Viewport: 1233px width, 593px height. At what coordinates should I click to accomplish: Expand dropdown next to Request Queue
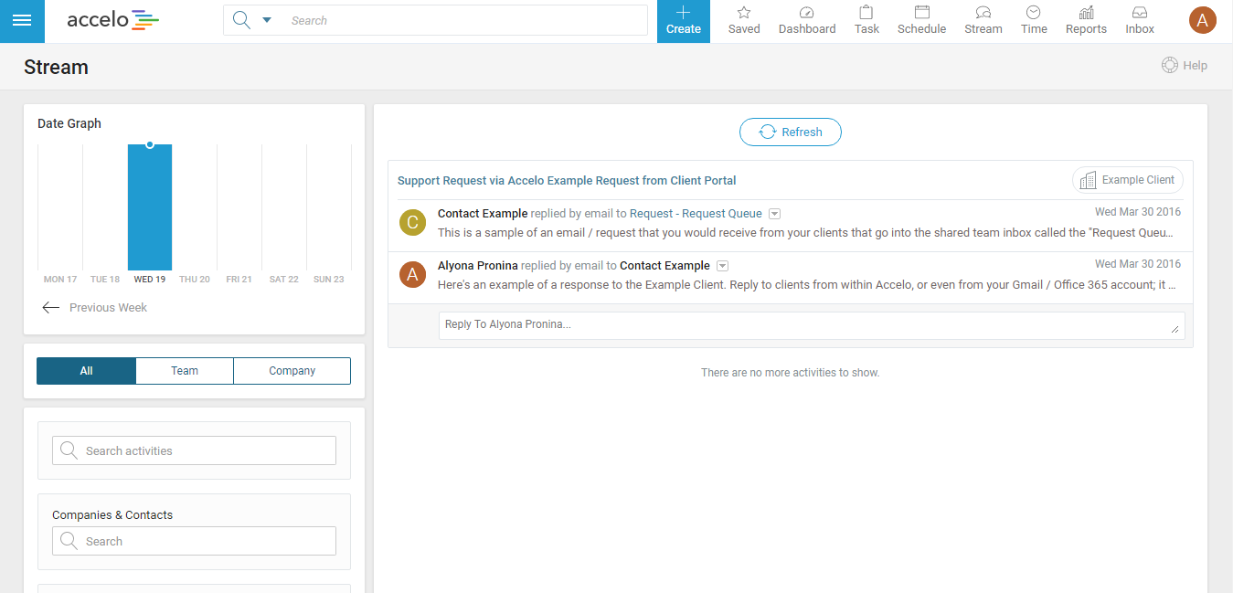tap(774, 214)
